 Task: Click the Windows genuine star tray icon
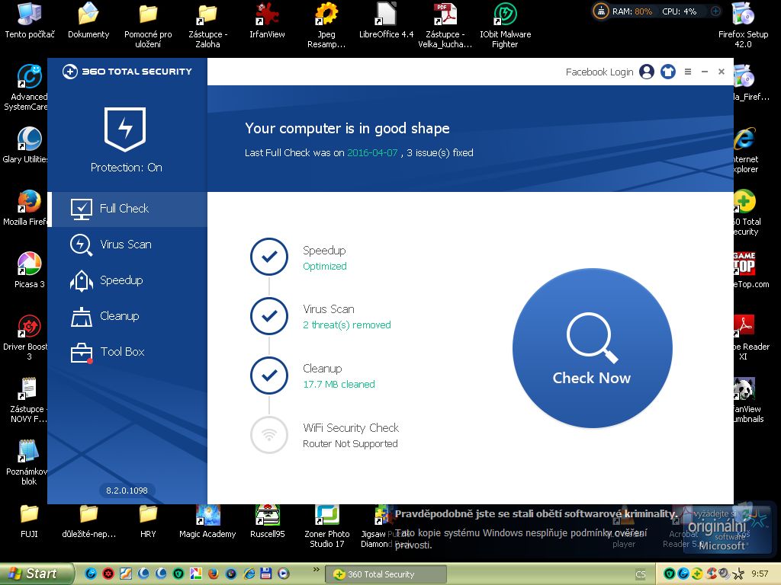click(738, 574)
